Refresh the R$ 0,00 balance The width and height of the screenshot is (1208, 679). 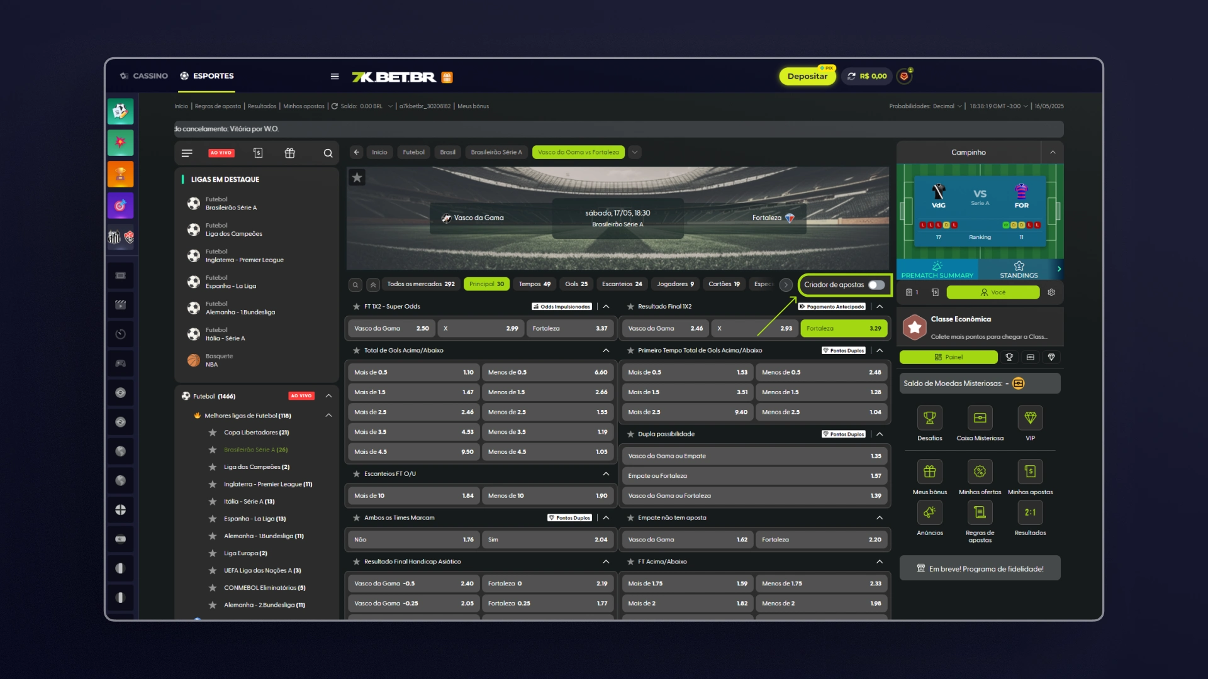851,77
